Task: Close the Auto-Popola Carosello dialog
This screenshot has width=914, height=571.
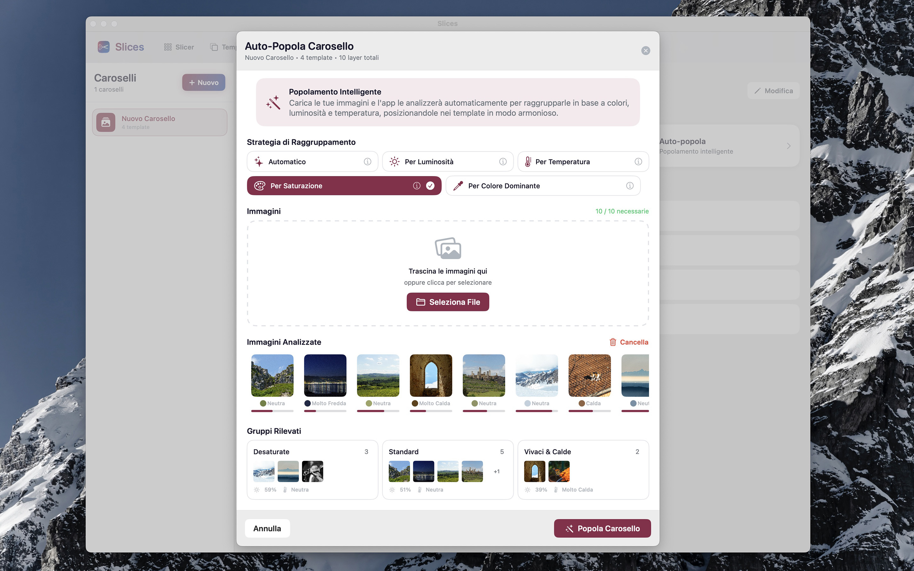Action: coord(646,51)
